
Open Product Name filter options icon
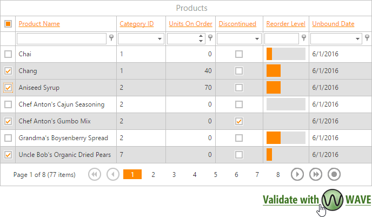coord(112,38)
